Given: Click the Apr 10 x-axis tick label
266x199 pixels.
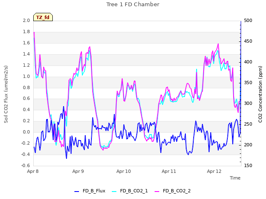Looking at the screenshot, I should [123, 171].
